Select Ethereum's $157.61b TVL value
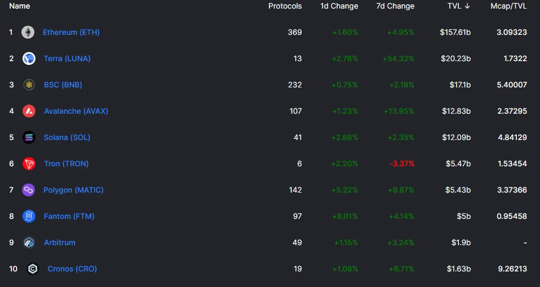 pos(455,32)
